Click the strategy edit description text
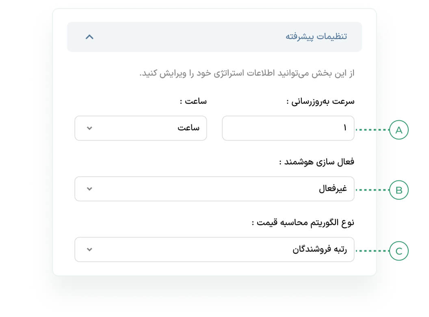429x317 pixels. pyautogui.click(x=247, y=74)
